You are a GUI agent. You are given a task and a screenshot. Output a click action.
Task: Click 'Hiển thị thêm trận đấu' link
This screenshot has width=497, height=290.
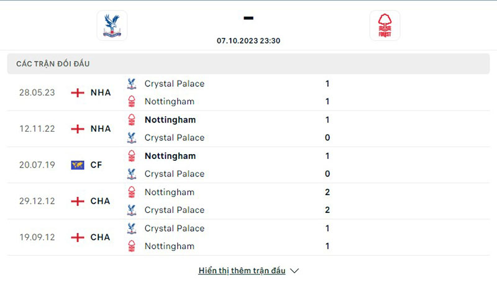[x=242, y=271]
